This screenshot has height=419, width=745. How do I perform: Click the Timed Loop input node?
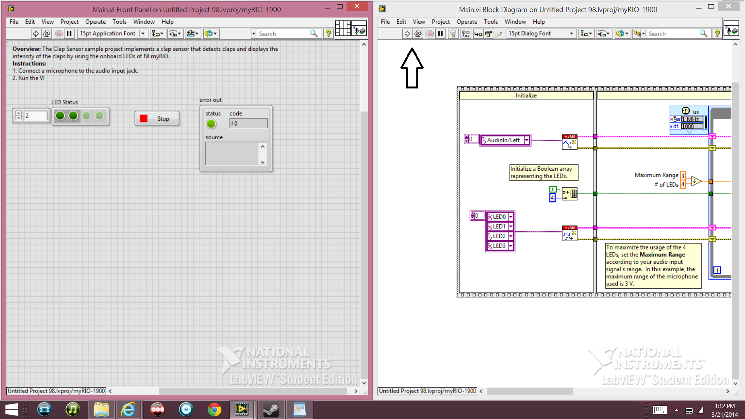coord(689,120)
